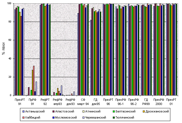The height and width of the screenshot is (123, 182).
Task: Click the % явки vertical axis title
Action: tap(4, 49)
